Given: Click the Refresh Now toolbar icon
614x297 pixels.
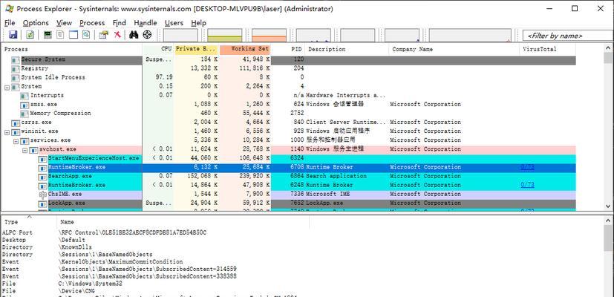Looking at the screenshot, I should 30,35.
